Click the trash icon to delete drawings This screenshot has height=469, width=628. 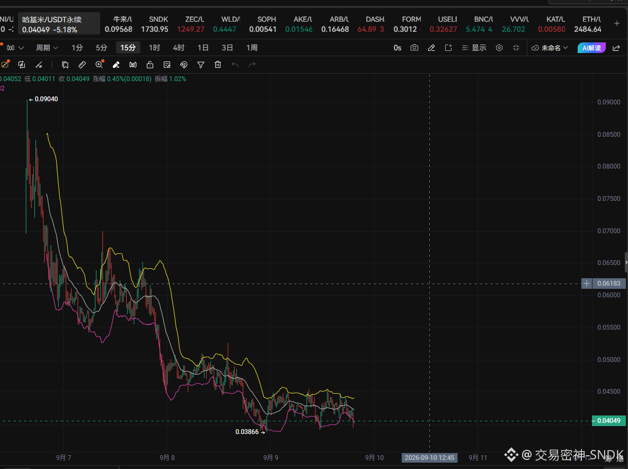coord(218,65)
